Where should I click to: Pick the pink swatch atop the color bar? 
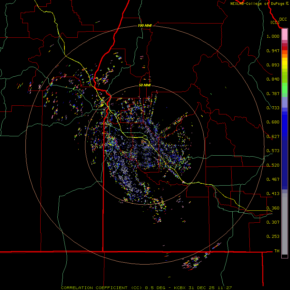285,34
